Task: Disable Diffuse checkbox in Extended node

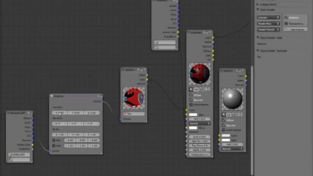Action: point(191,95)
